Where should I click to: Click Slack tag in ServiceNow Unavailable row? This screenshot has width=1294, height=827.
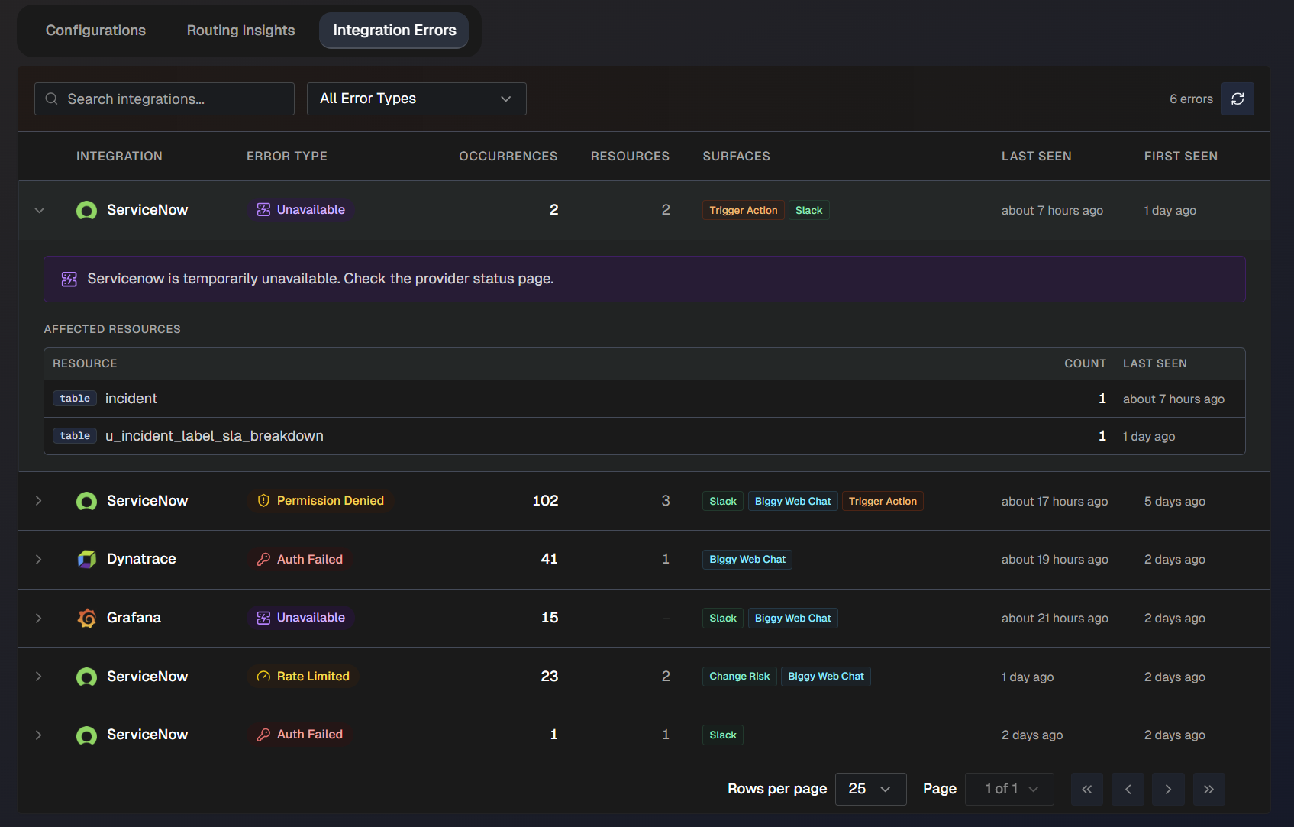pyautogui.click(x=808, y=211)
